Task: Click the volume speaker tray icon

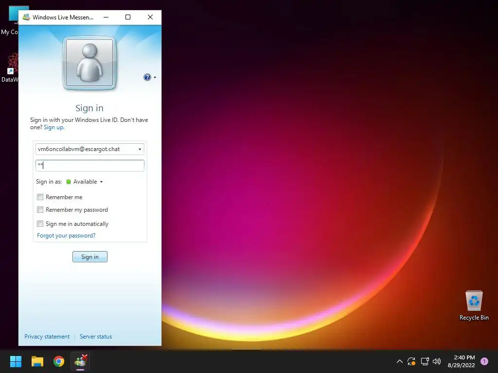Action: [x=437, y=361]
